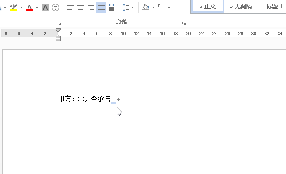Align text right

coord(91,7)
